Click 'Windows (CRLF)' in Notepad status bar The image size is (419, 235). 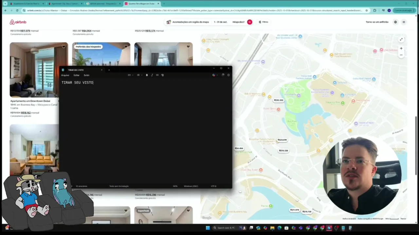pos(191,186)
